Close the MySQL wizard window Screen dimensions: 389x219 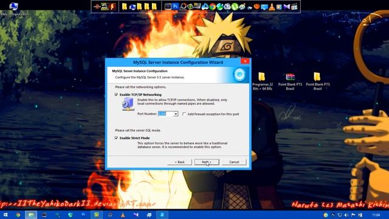click(x=245, y=61)
